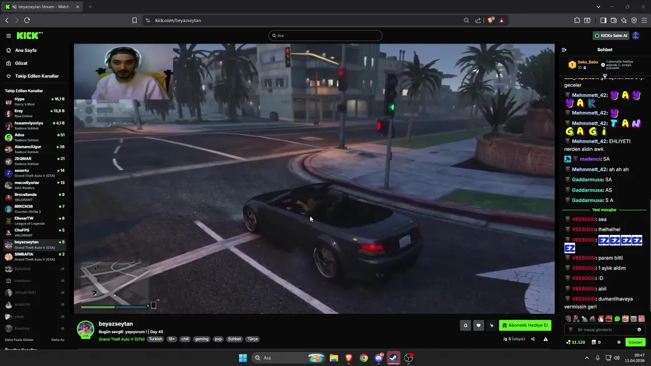Viewport: 651px width, 366px height.
Task: Open Brave Shields lion icon
Action: pos(490,20)
